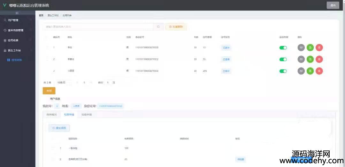The image size is (345, 167).
Task: Click the gray mail icon in second row
Action: point(301,59)
